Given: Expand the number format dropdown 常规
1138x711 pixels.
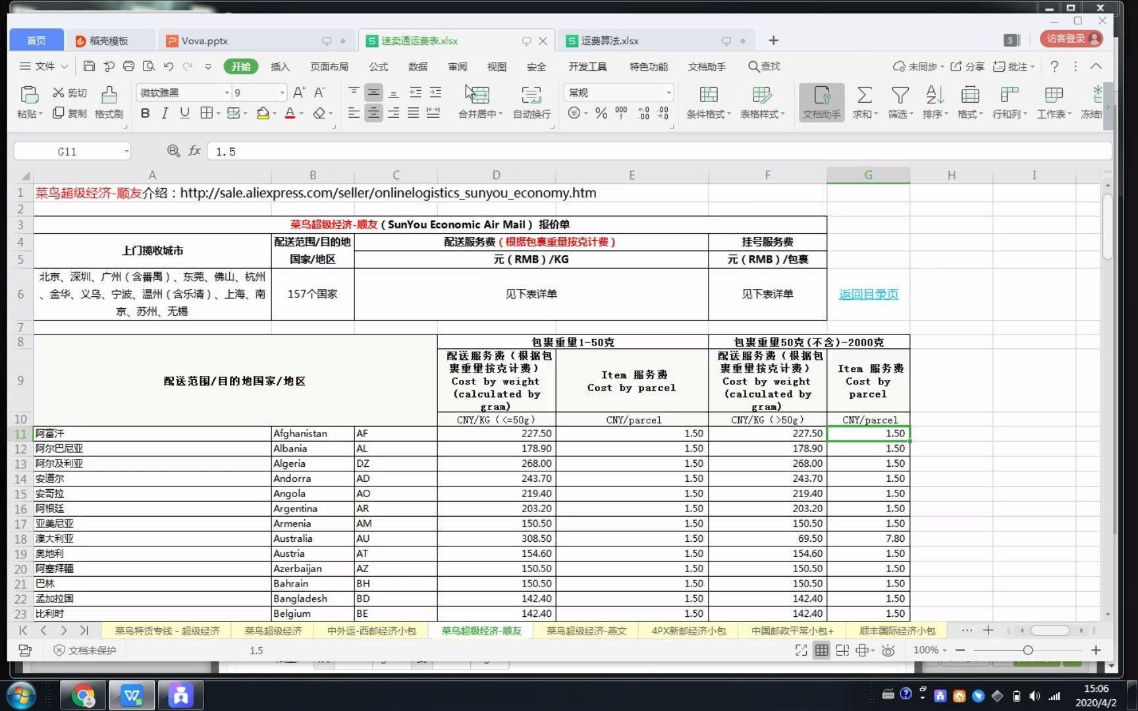Looking at the screenshot, I should pos(617,92).
